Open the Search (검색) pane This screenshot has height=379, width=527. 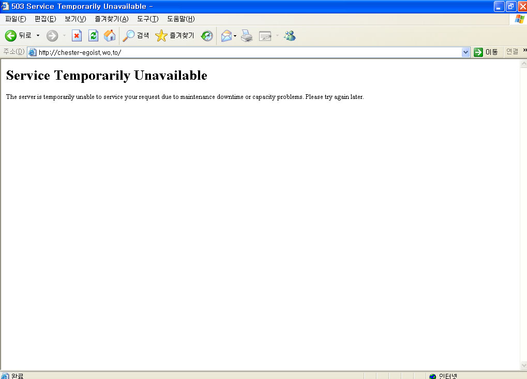click(x=136, y=36)
